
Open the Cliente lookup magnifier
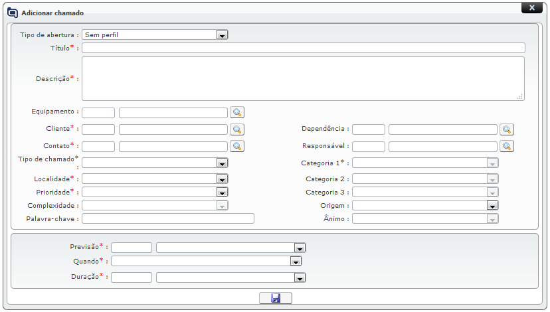tap(237, 129)
